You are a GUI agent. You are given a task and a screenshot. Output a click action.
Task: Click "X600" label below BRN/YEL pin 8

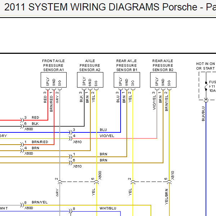pos(28,208)
